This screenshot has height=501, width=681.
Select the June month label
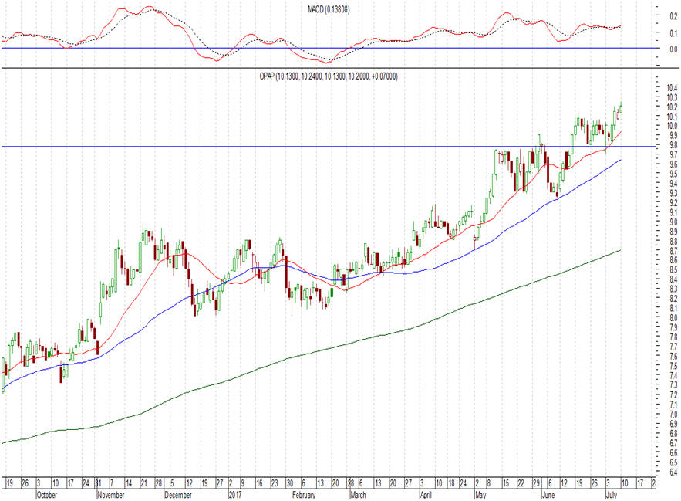(548, 495)
